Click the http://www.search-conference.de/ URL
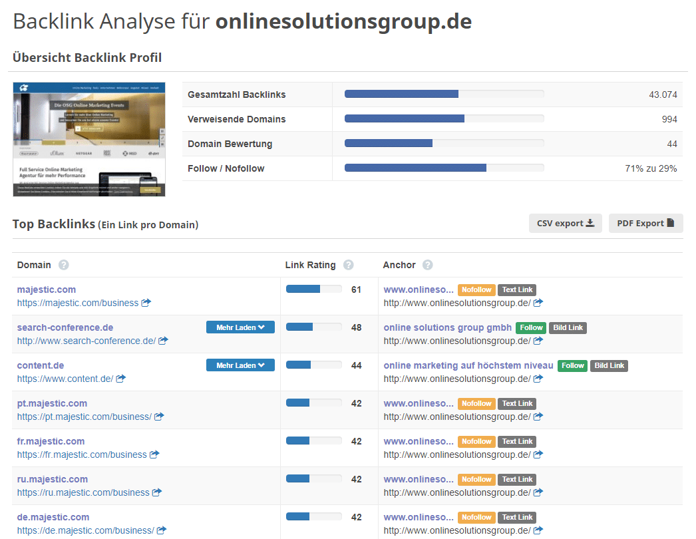 [x=87, y=341]
